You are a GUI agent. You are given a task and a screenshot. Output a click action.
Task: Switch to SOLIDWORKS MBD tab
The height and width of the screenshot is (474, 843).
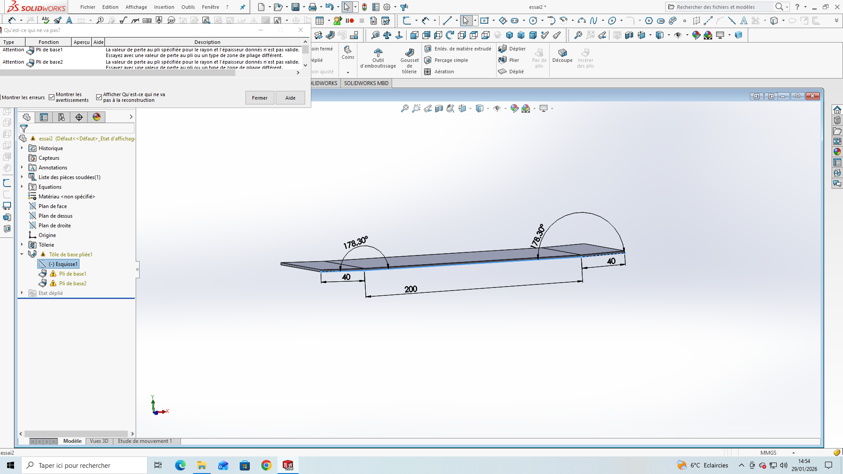click(x=366, y=83)
